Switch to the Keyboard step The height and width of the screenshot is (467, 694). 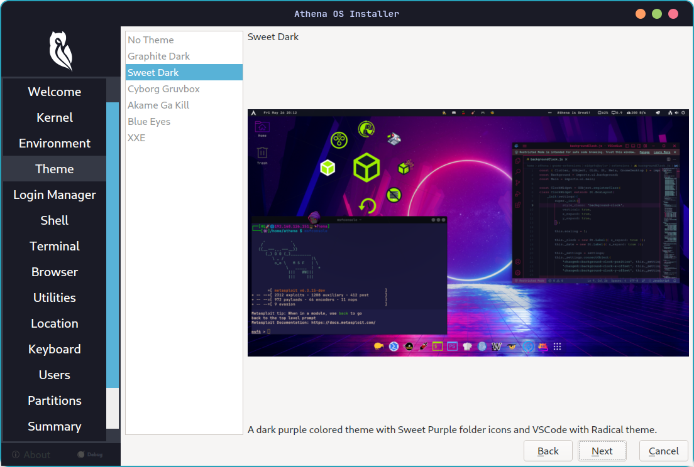click(54, 349)
